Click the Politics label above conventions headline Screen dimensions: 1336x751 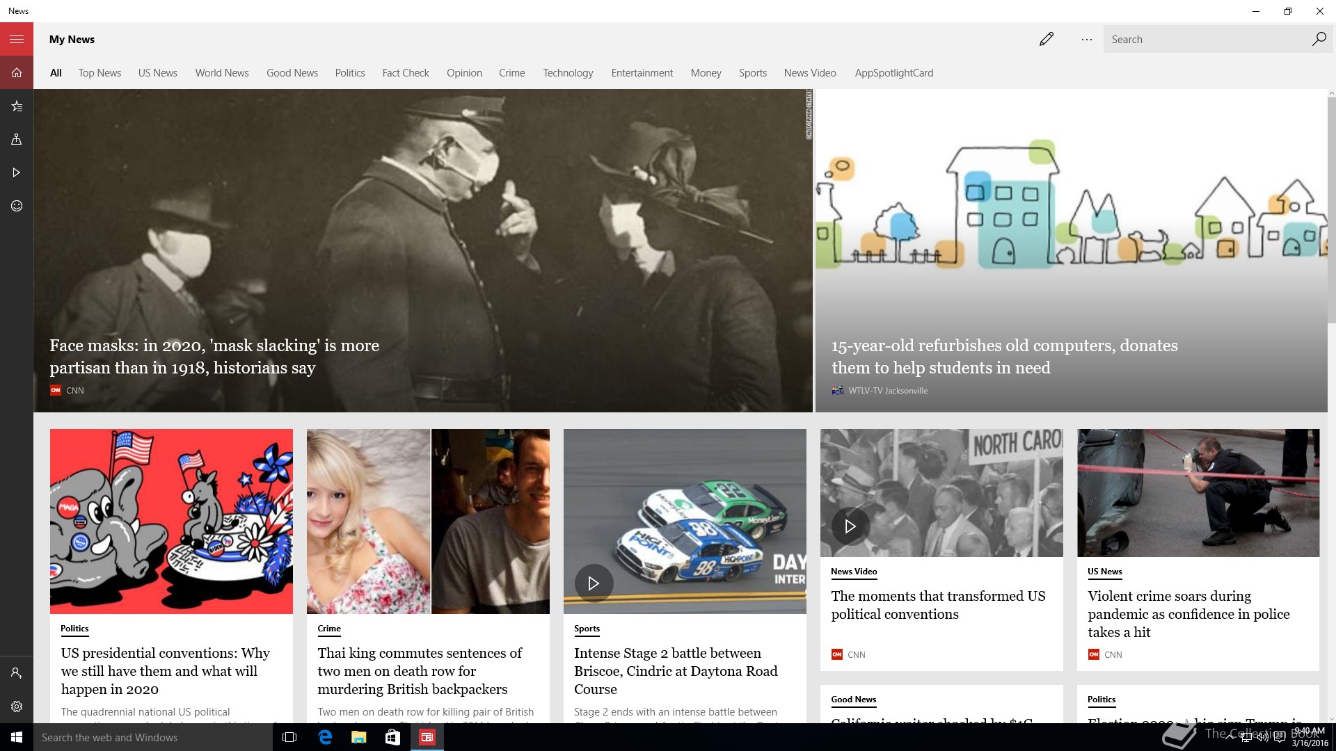[74, 629]
